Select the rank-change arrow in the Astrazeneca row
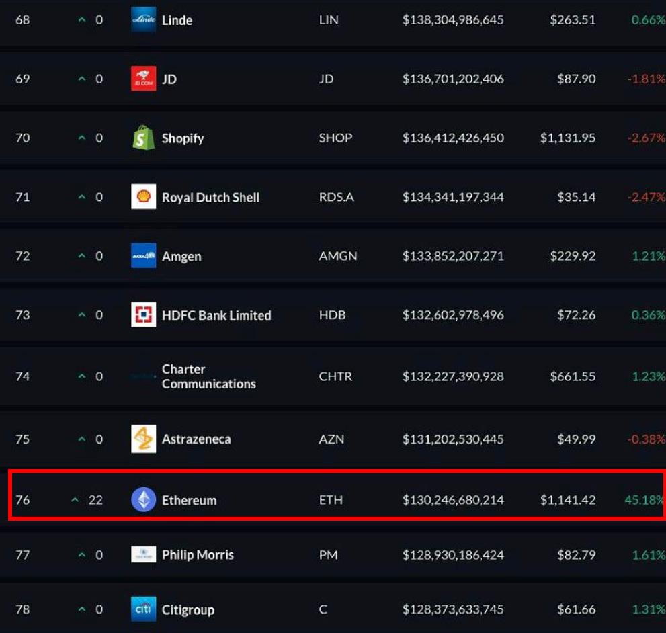 pyautogui.click(x=82, y=439)
